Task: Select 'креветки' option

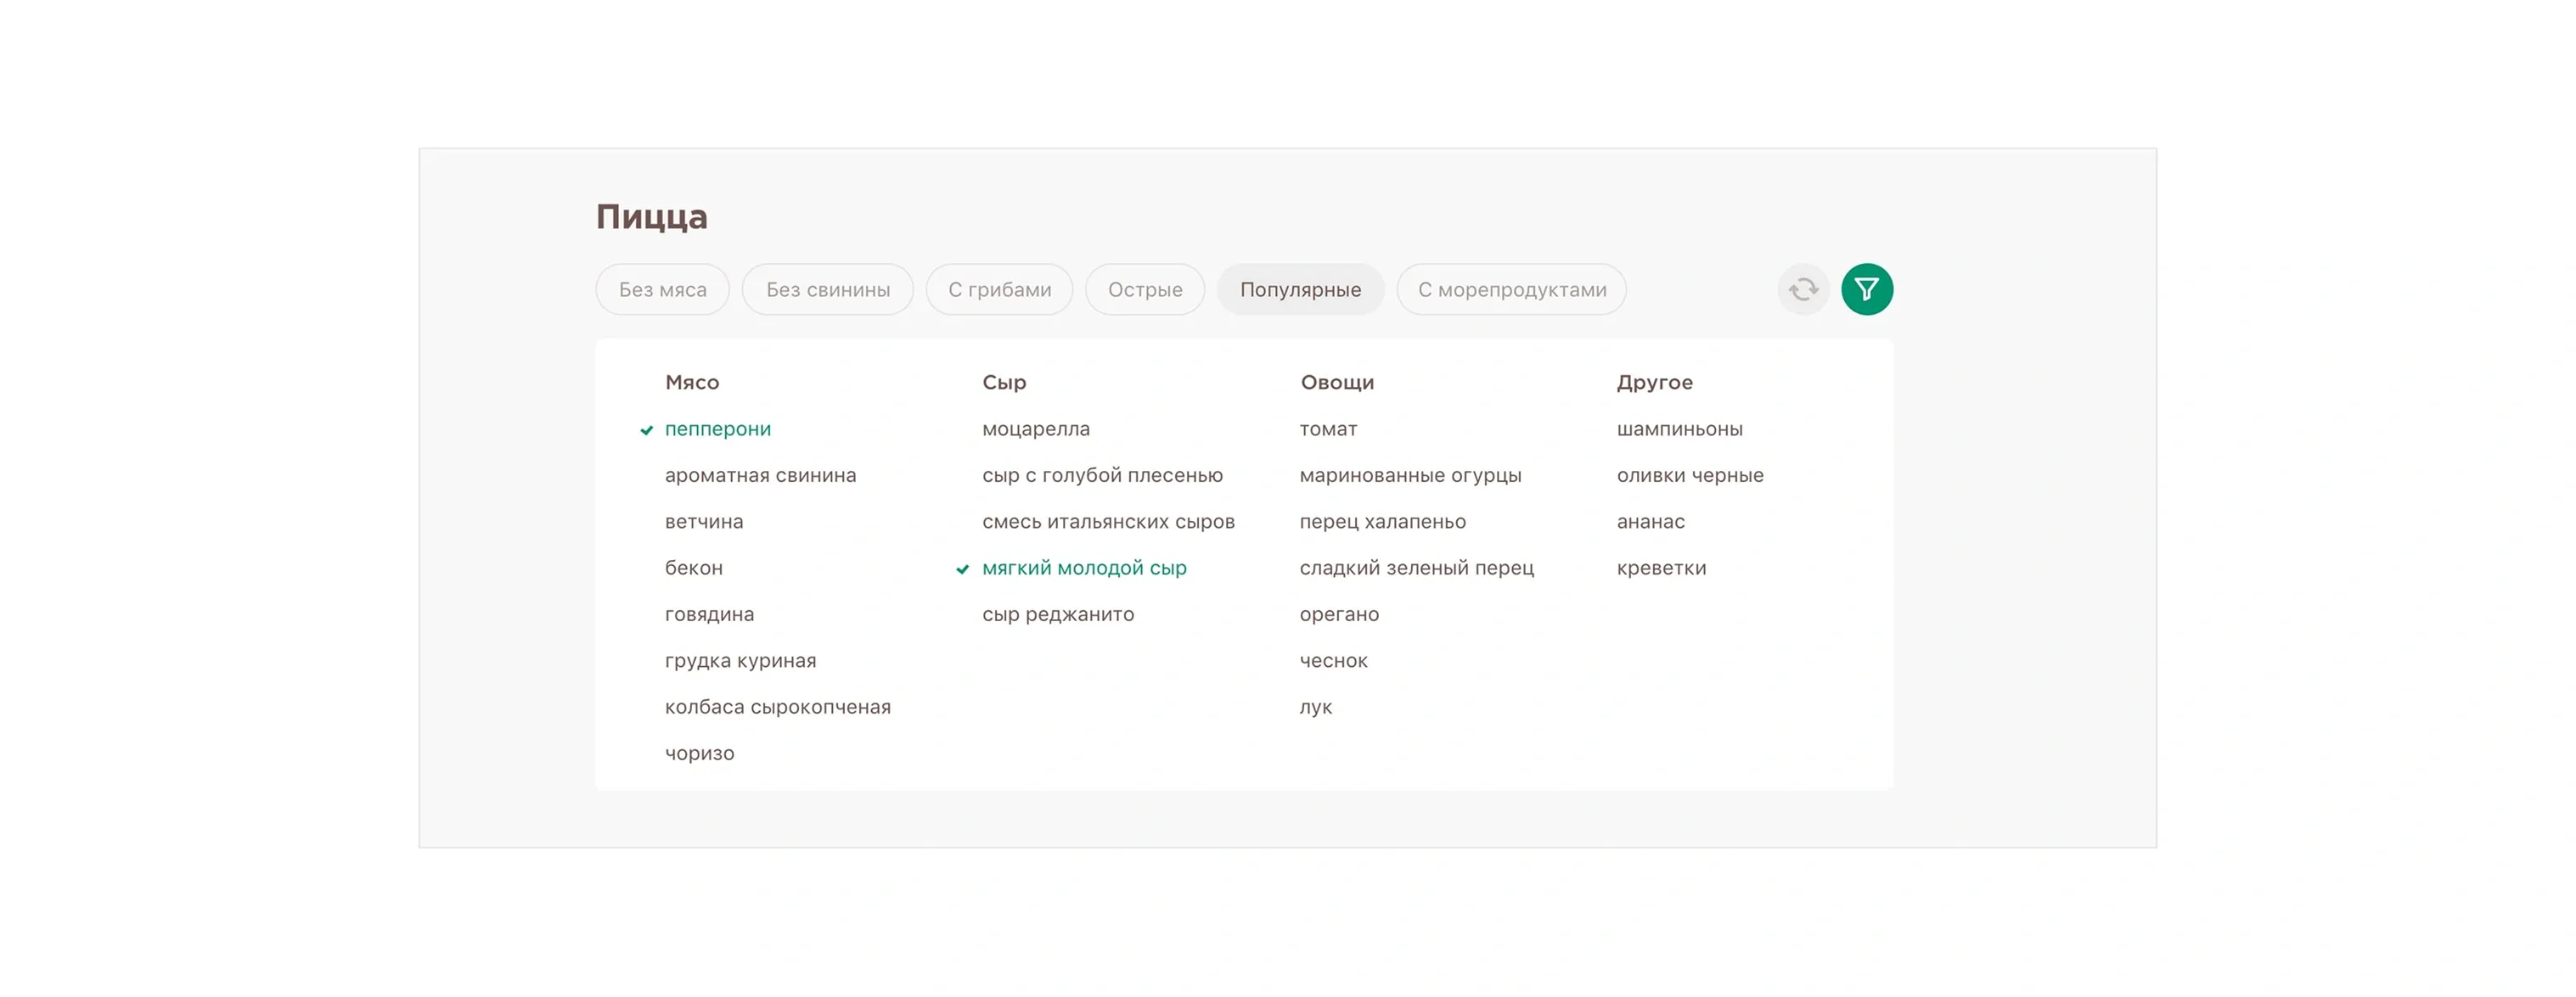Action: pyautogui.click(x=1661, y=568)
